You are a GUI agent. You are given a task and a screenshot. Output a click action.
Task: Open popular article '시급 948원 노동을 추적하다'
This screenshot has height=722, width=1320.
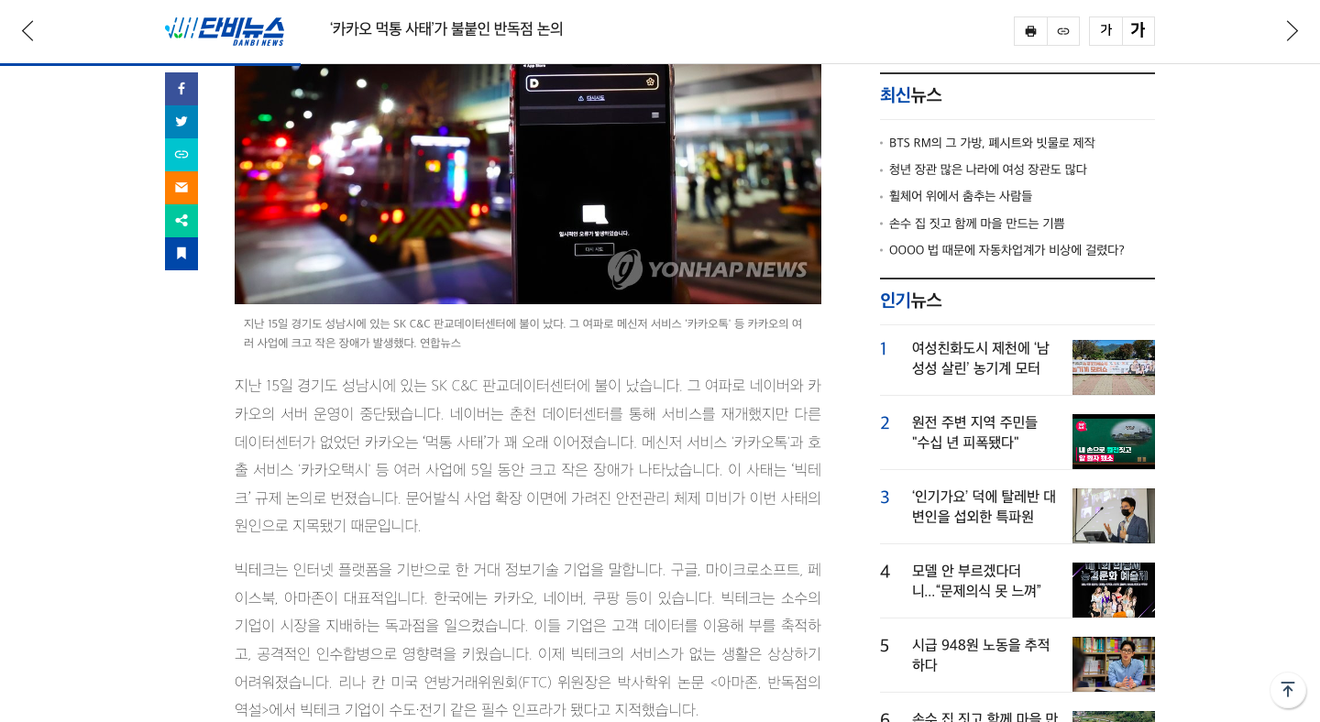(x=982, y=655)
